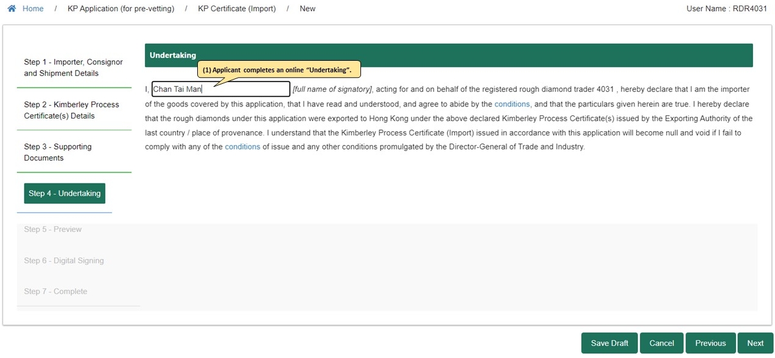Focus the full name of signatory field

221,89
